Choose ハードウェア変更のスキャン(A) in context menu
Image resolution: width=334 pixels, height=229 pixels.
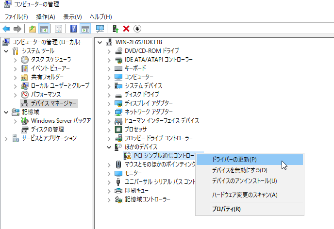coord(250,195)
